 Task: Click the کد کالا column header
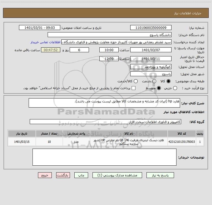coord(182,133)
